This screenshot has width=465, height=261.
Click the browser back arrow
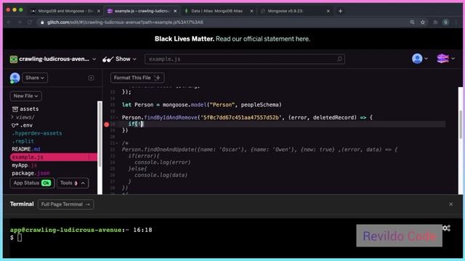tap(9, 22)
